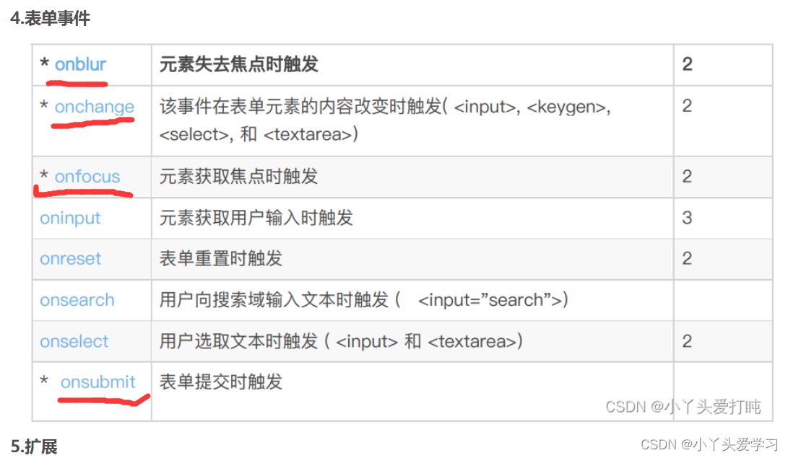
Task: Select the description 元素失去焦点时触发
Action: point(239,64)
